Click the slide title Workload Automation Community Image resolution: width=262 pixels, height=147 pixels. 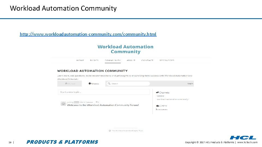coord(63,8)
